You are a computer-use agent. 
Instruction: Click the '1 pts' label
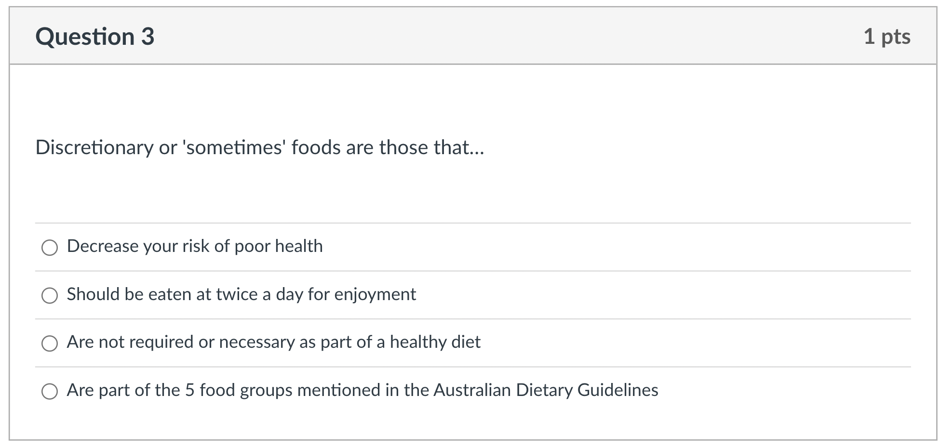click(x=887, y=36)
